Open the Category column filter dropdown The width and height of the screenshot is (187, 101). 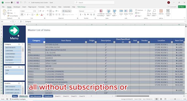(x=44, y=42)
